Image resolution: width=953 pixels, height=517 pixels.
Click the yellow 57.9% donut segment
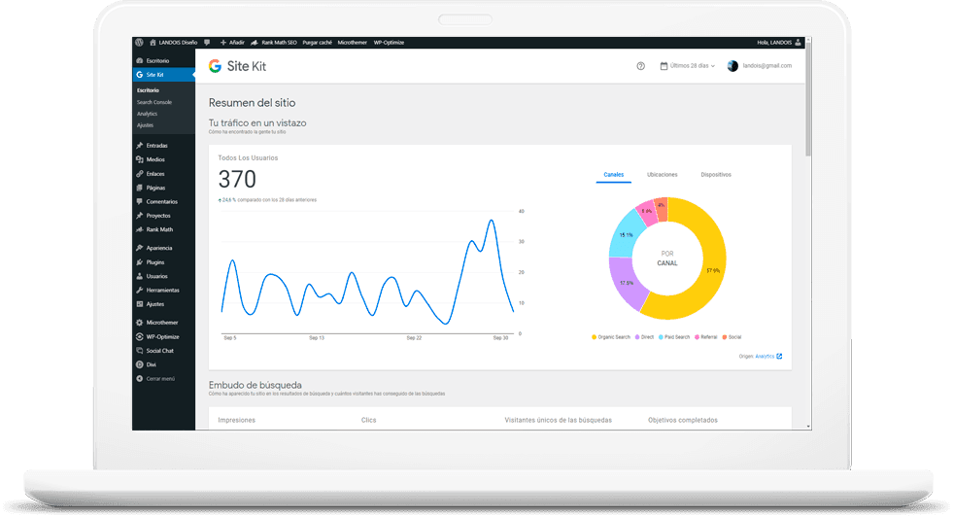(712, 271)
